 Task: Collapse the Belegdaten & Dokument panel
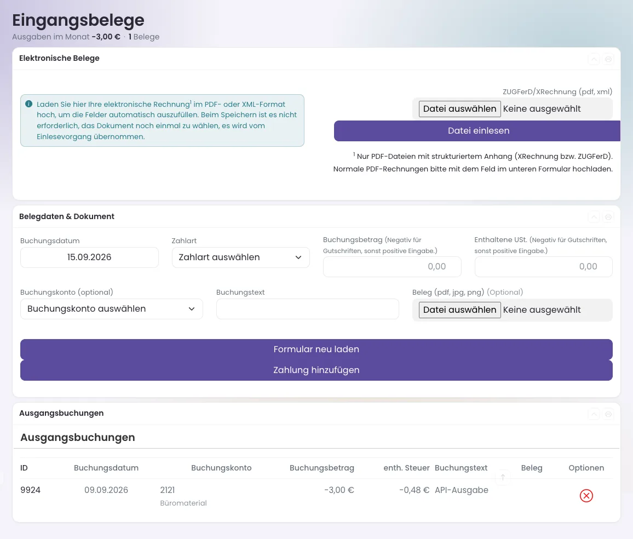pyautogui.click(x=594, y=217)
